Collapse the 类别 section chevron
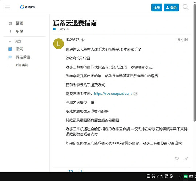 click(10, 41)
